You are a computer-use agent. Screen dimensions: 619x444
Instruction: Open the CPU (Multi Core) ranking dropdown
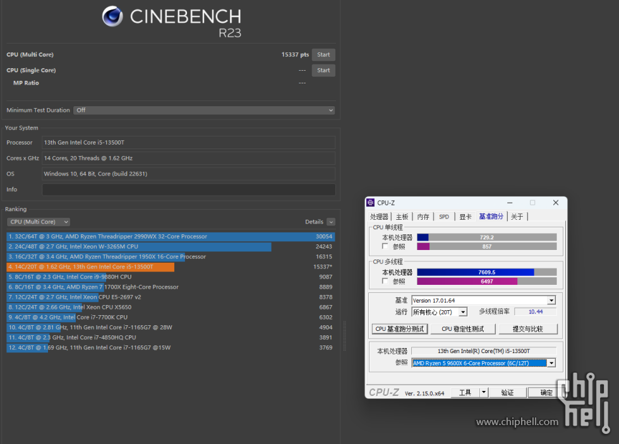coord(39,222)
